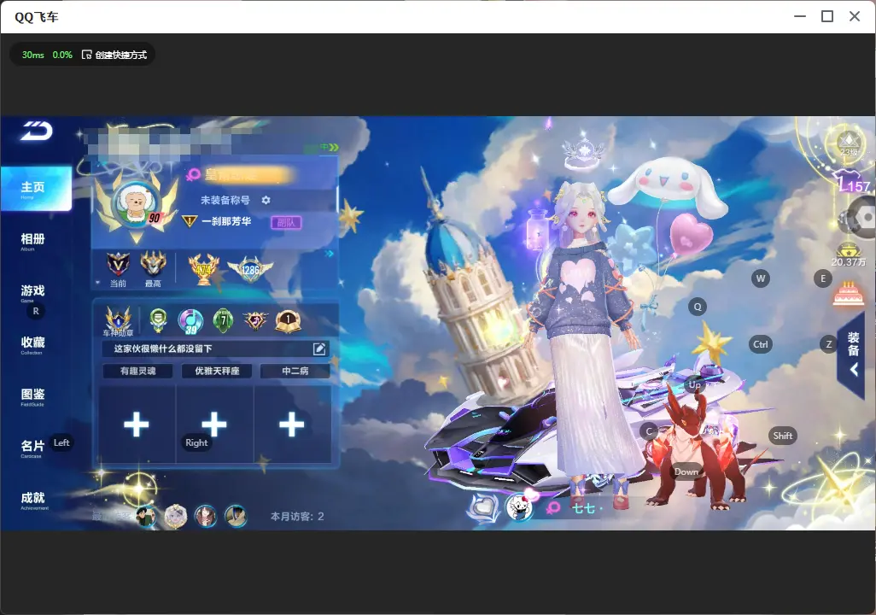Screen dimensions: 876x615
Task: Add a photo in the third plus slot
Action: pos(292,425)
